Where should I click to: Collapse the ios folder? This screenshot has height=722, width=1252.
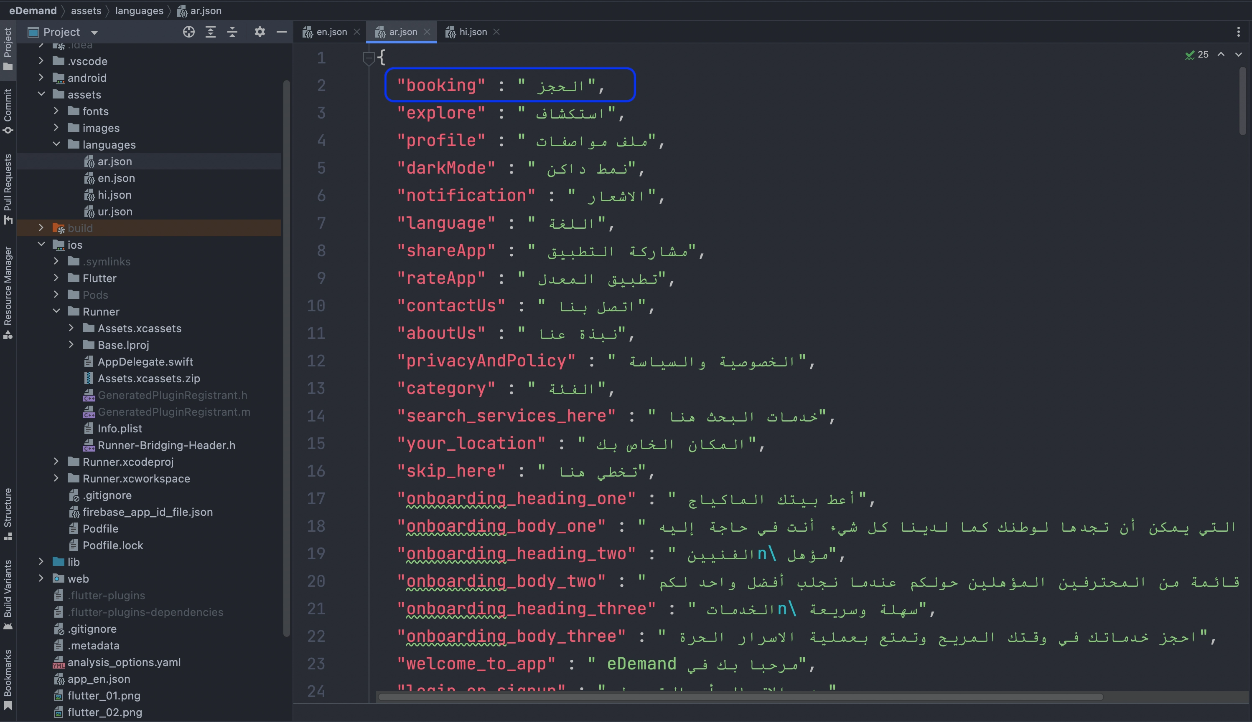pos(41,245)
